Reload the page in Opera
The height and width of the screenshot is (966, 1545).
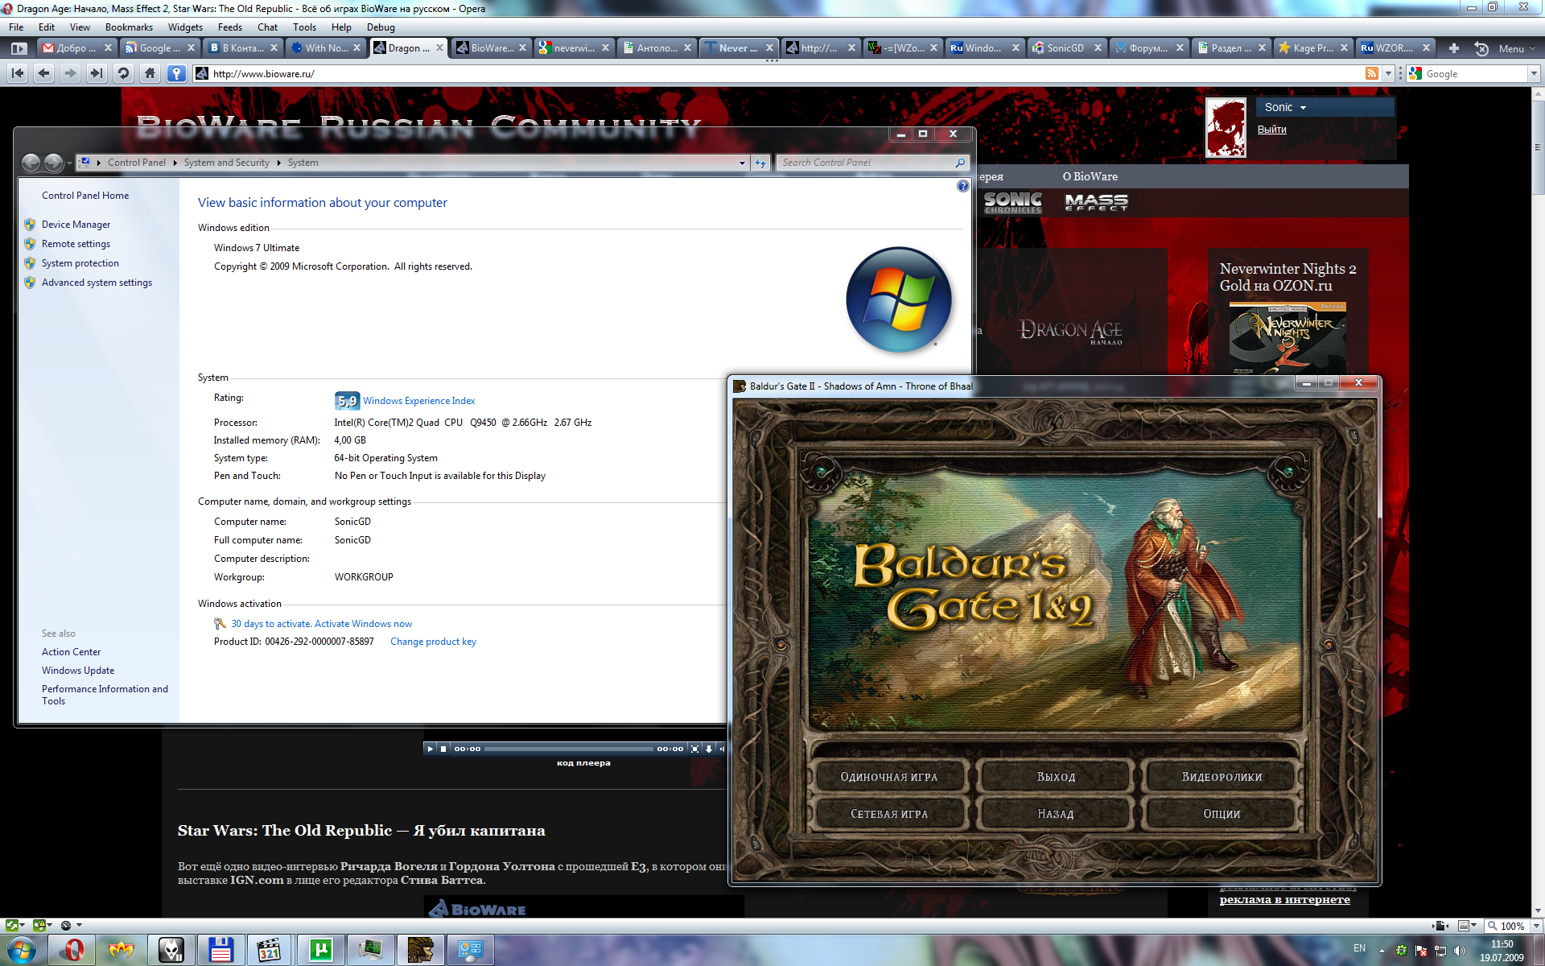pyautogui.click(x=123, y=73)
